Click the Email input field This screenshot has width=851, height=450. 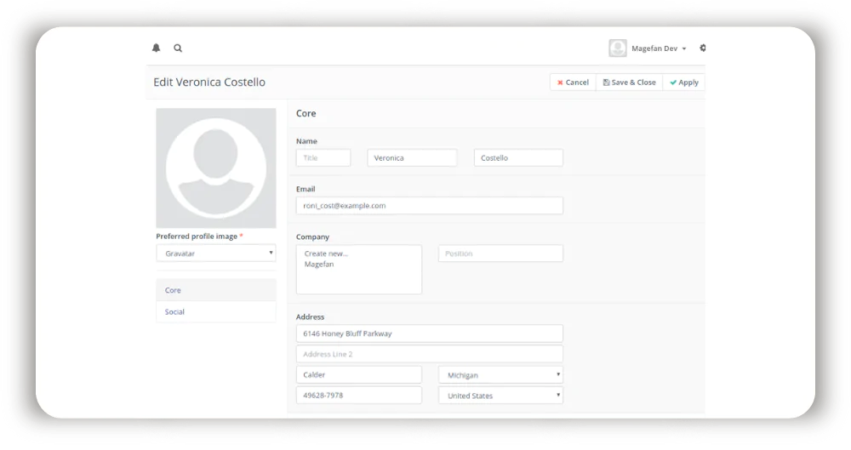pos(429,206)
